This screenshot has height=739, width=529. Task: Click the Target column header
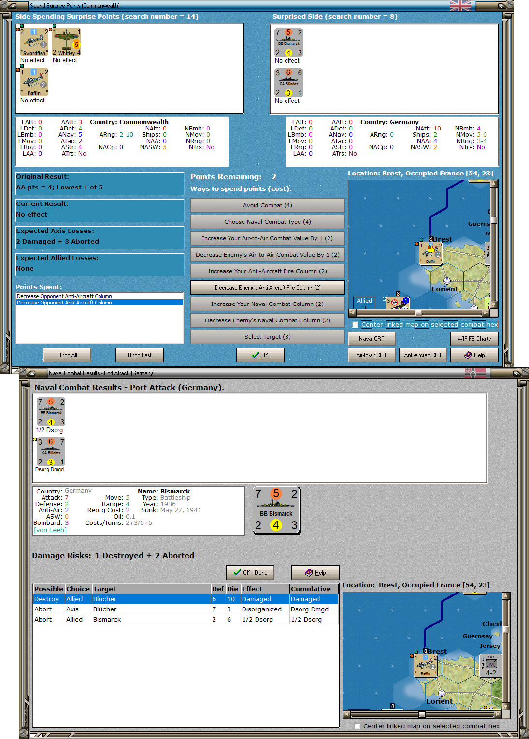point(151,589)
